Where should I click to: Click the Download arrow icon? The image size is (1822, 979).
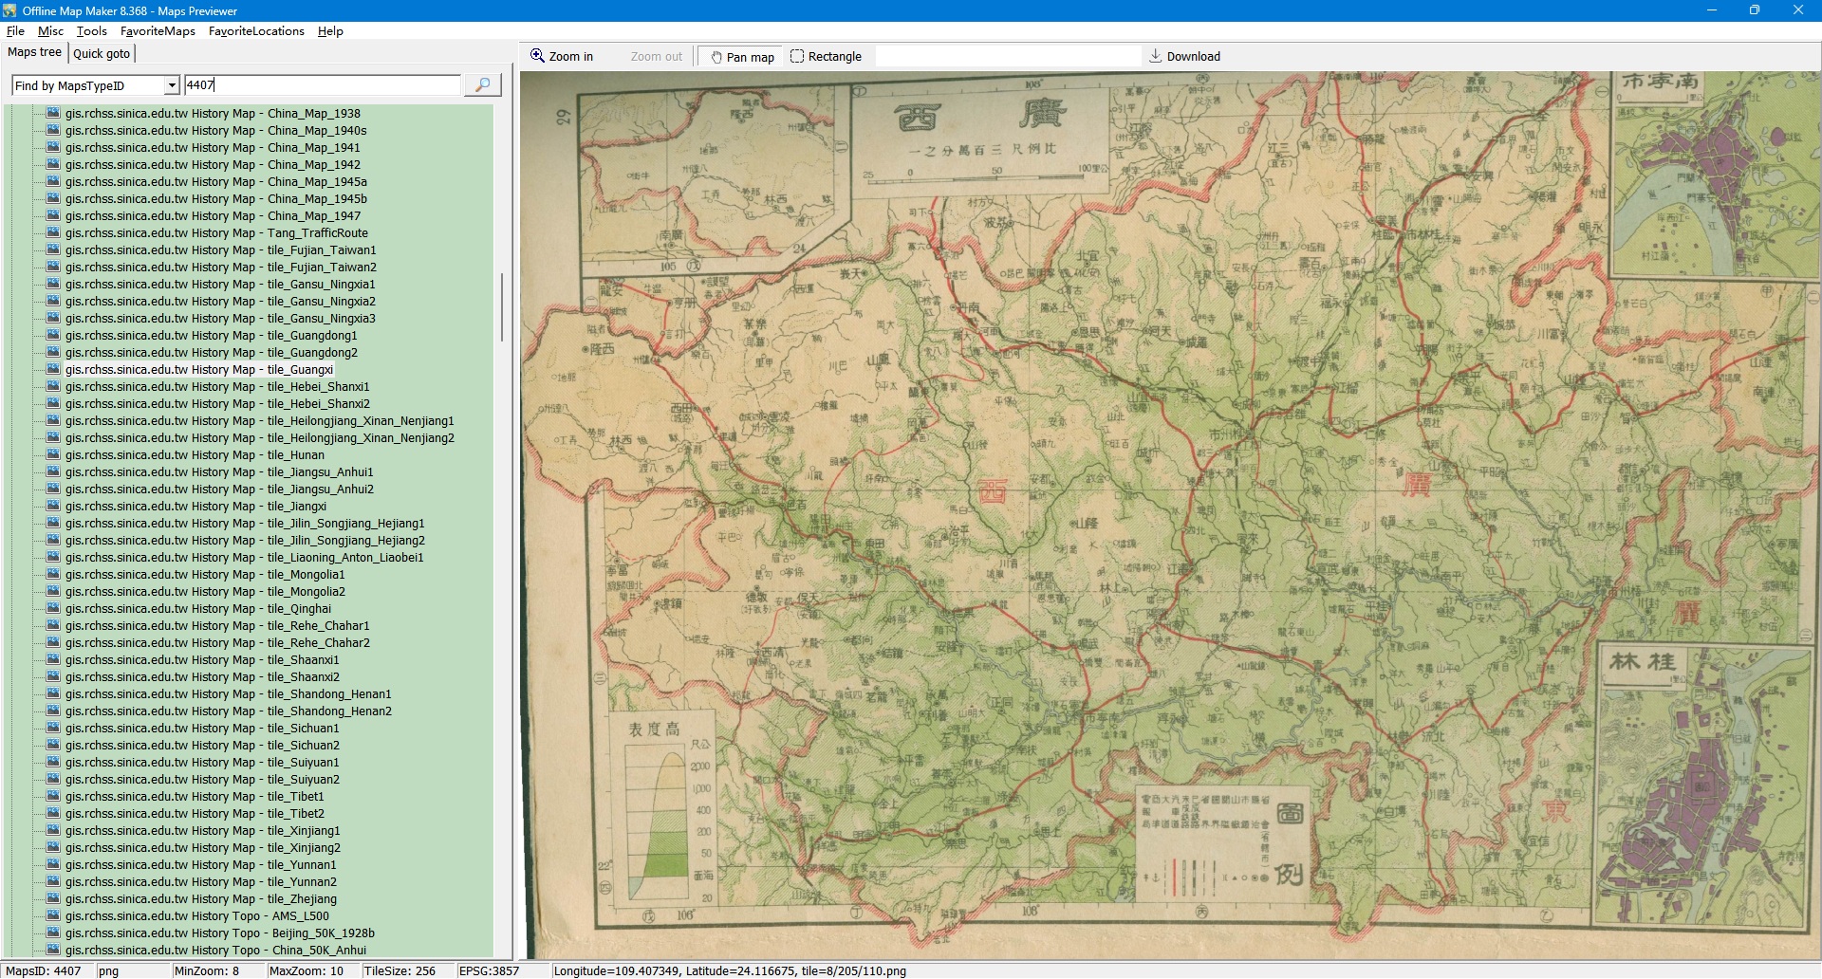tap(1155, 56)
